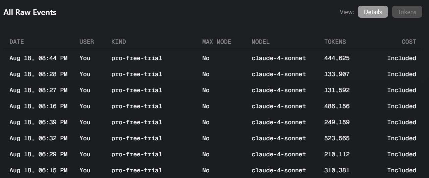Select the Aug 18, 08:16 PM event date
The image size is (429, 178).
point(38,106)
